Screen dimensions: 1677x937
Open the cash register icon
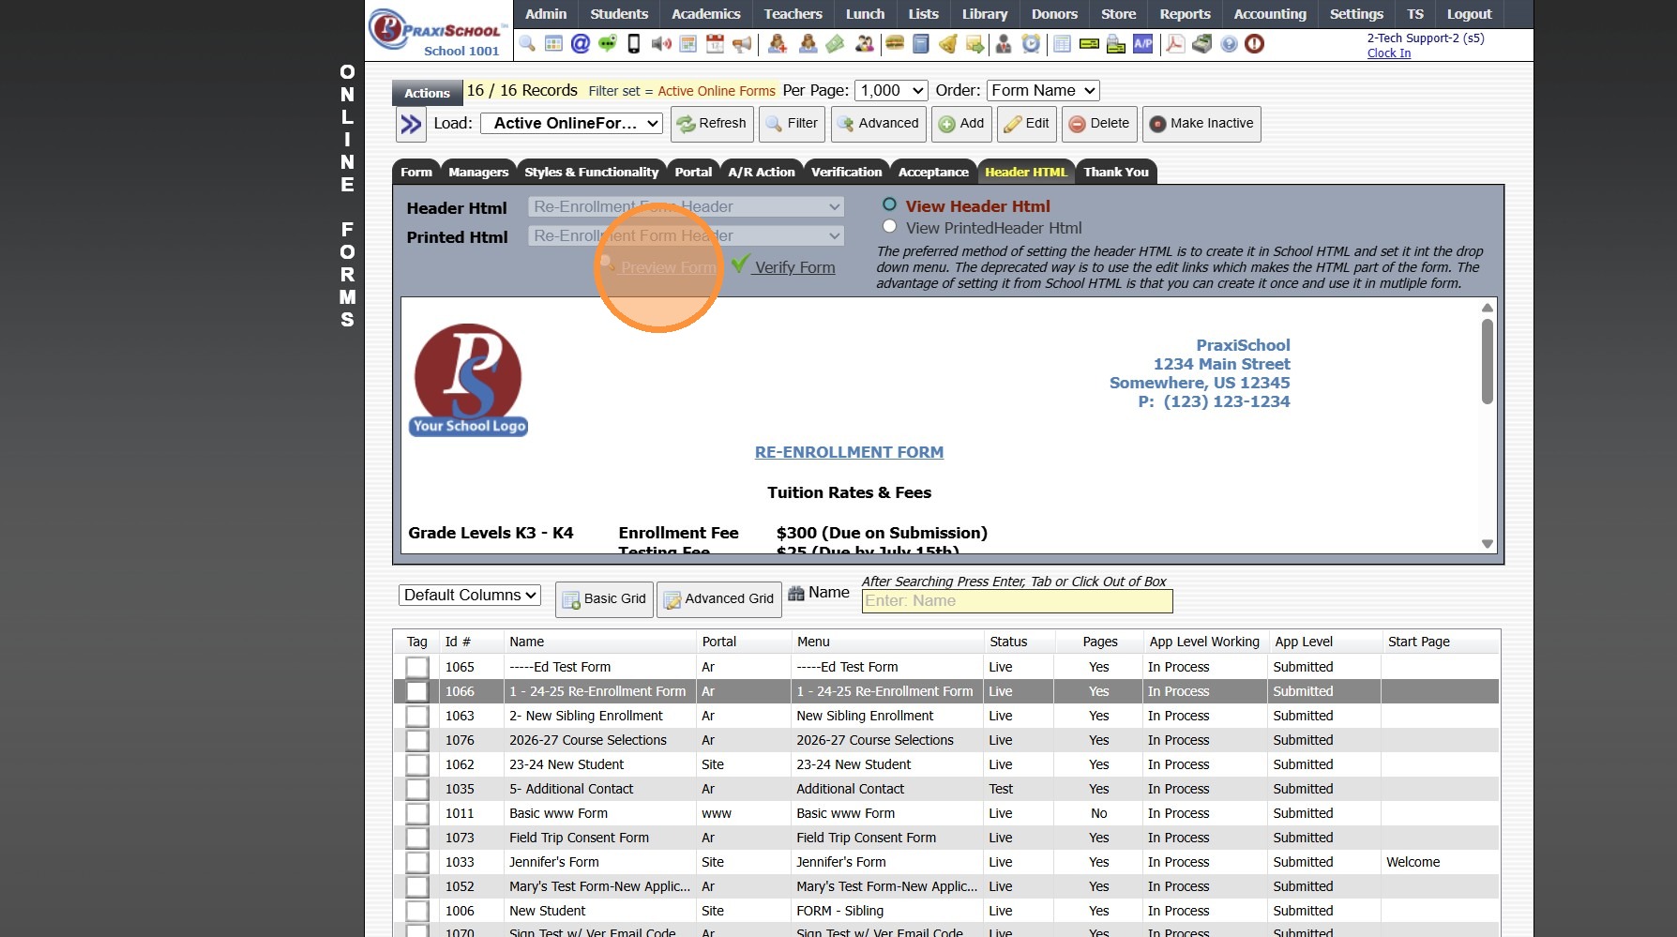pyautogui.click(x=1201, y=44)
